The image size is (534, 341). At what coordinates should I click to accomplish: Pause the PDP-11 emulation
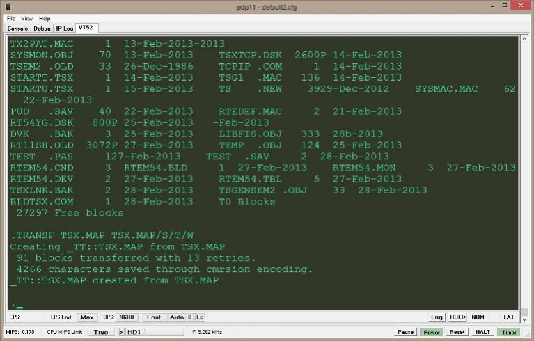coord(406,332)
